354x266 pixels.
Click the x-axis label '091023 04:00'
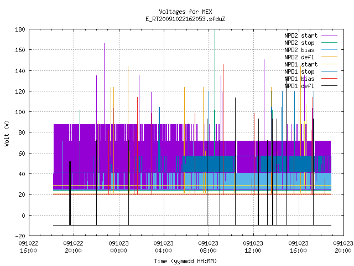[163, 247]
